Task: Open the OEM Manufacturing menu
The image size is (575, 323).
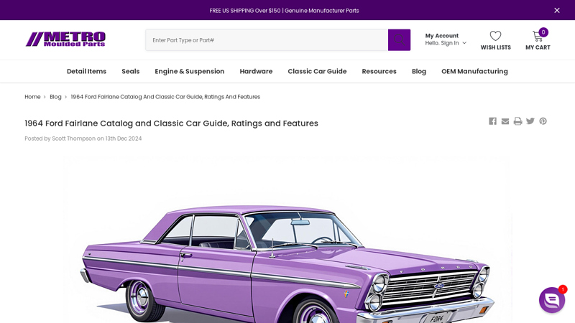Action: (x=474, y=71)
